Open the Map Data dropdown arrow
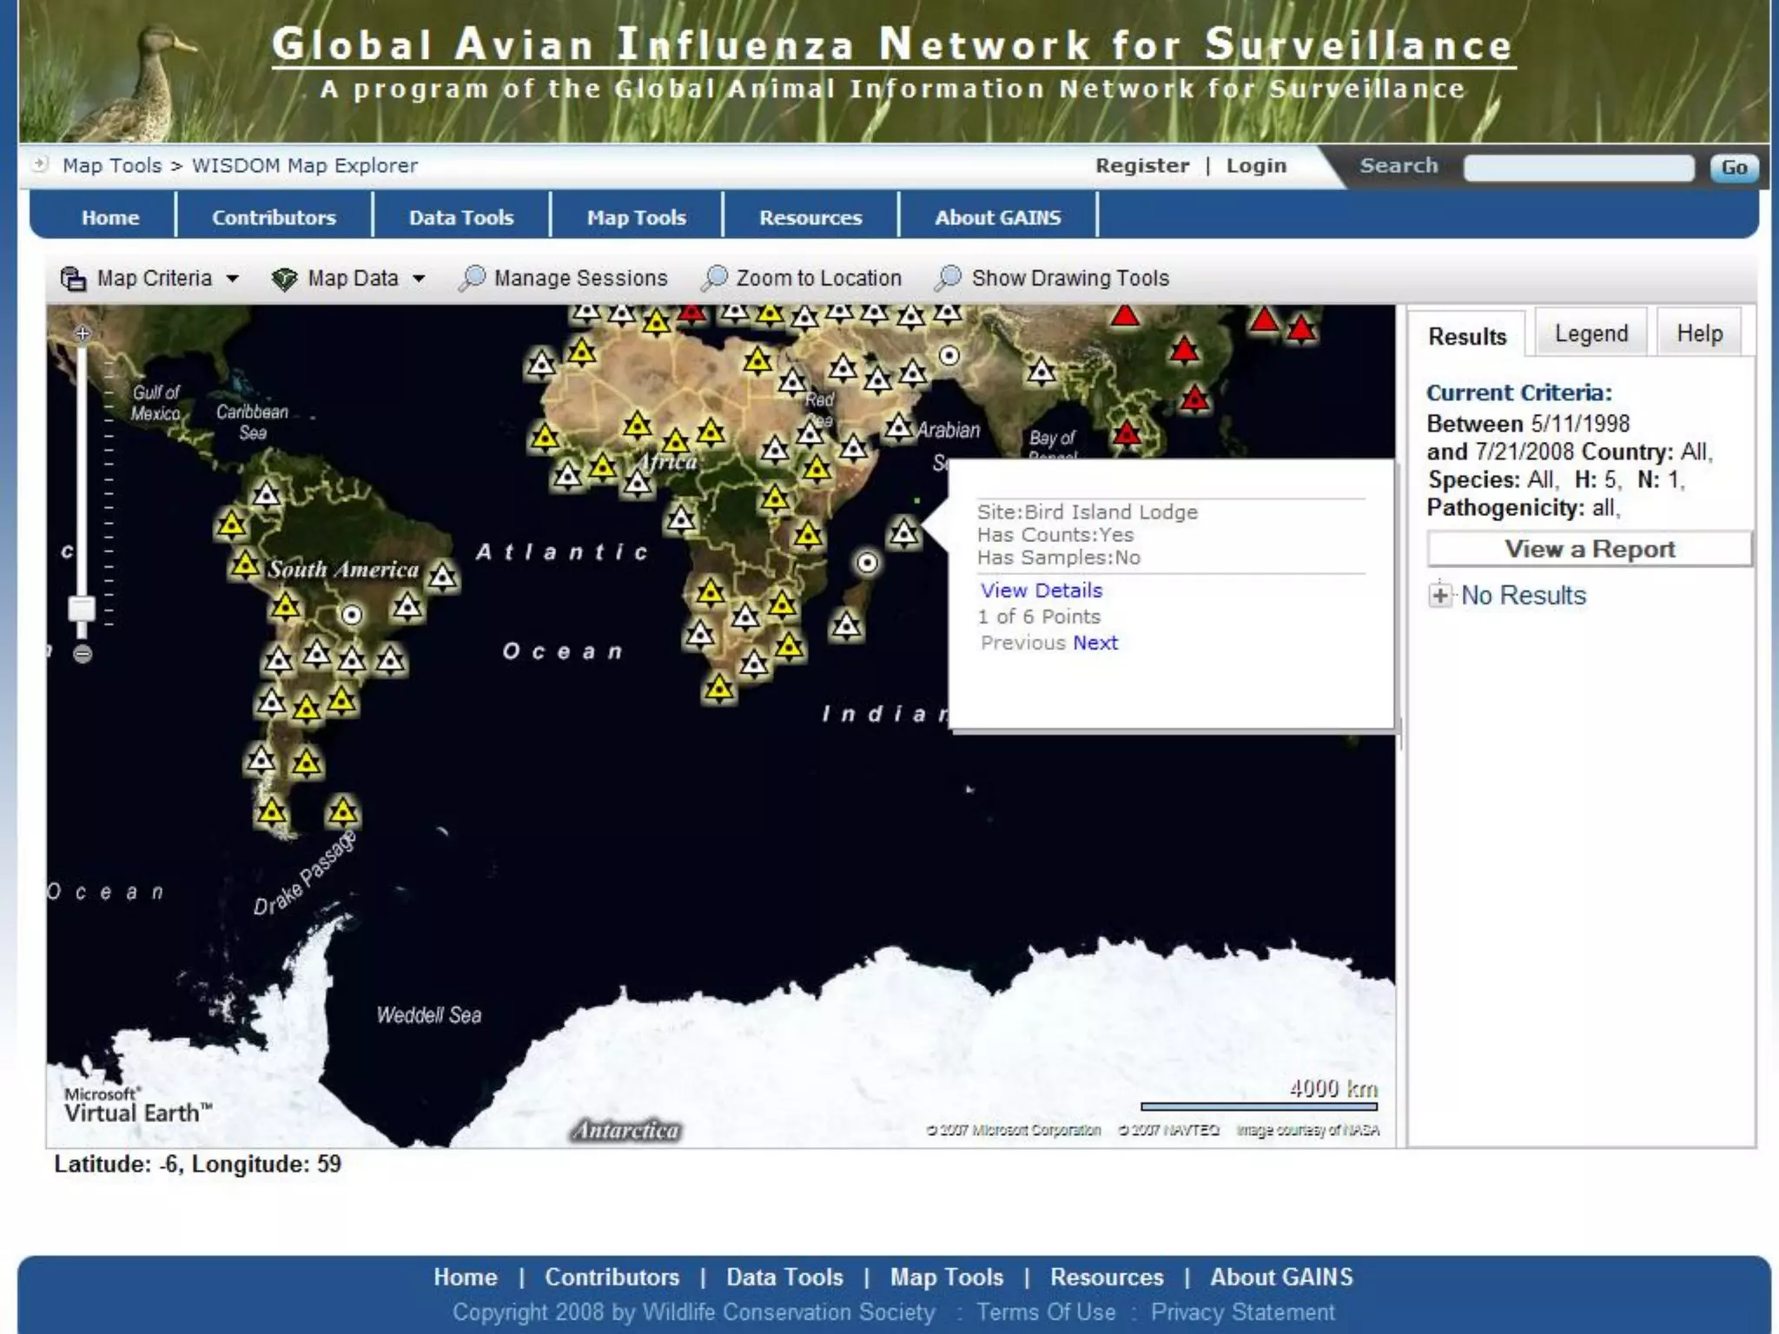This screenshot has height=1334, width=1779. pos(419,279)
